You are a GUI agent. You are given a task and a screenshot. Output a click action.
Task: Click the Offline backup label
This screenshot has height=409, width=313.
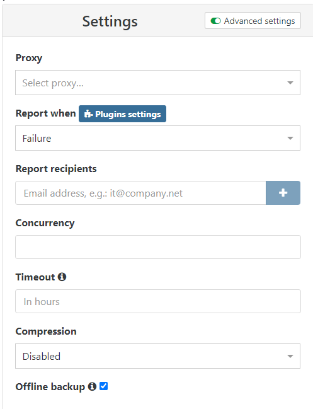(x=50, y=386)
